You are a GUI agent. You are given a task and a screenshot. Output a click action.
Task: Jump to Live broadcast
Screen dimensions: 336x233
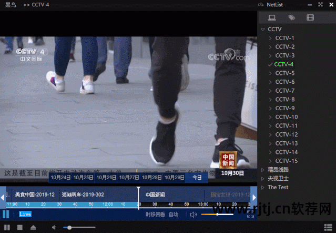[x=25, y=214]
